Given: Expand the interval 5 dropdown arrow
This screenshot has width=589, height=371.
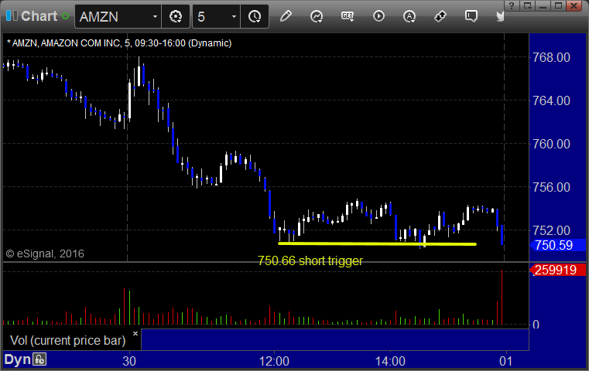Looking at the screenshot, I should (234, 16).
